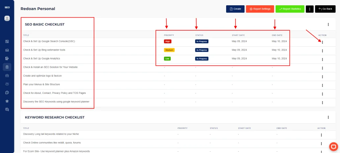Image resolution: width=340 pixels, height=153 pixels.
Task: Click the star badge icon in sidebar
Action: 7,101
